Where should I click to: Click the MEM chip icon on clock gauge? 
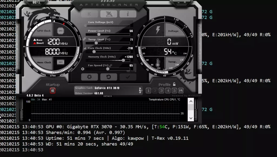click(x=61, y=62)
